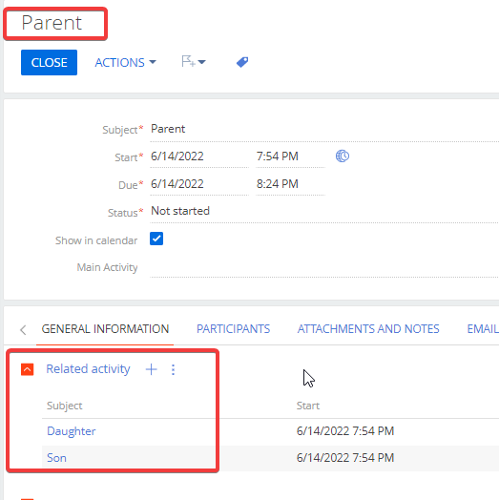The image size is (499, 500).
Task: Uncheck Show in calendar checkbox
Action: point(156,239)
